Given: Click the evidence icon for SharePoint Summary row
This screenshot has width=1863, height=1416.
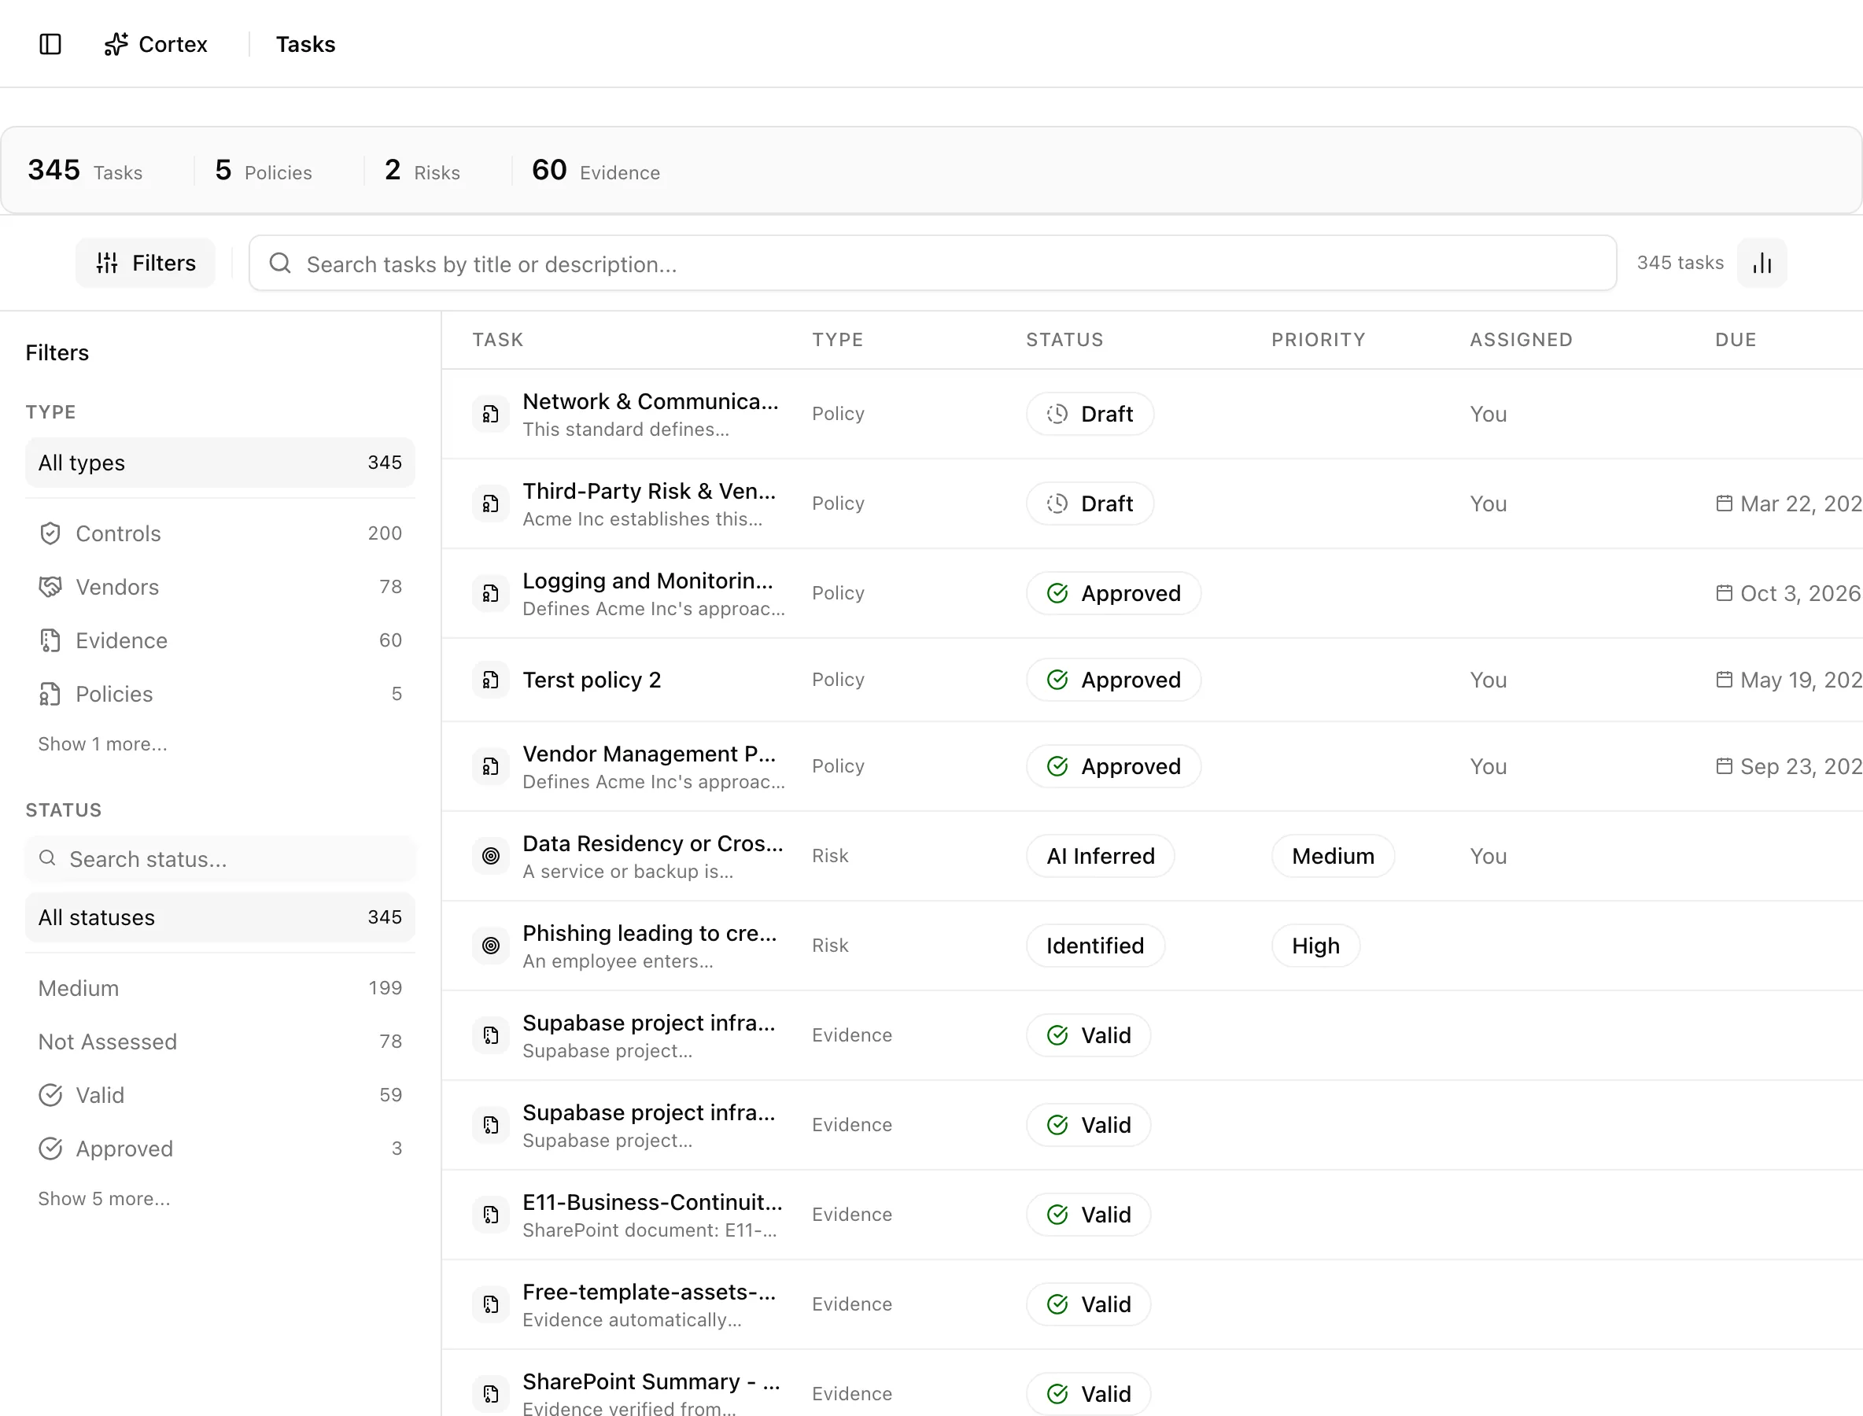Looking at the screenshot, I should click(x=491, y=1394).
